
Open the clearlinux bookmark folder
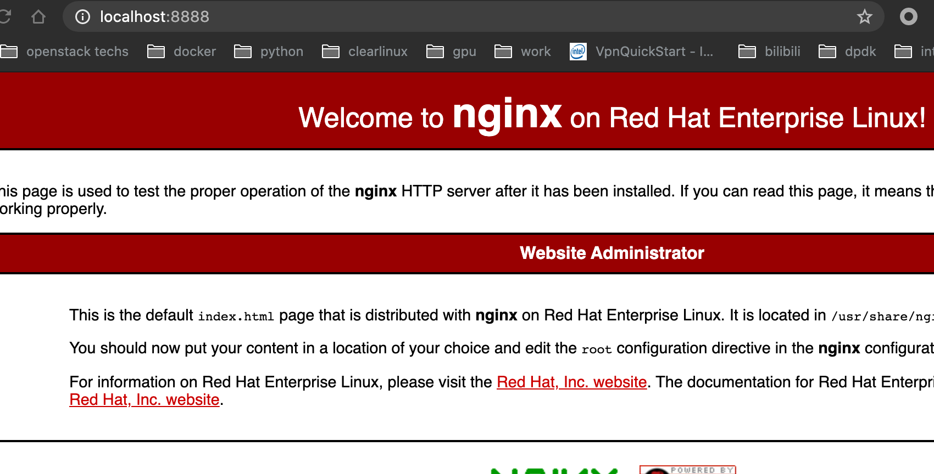(x=365, y=52)
